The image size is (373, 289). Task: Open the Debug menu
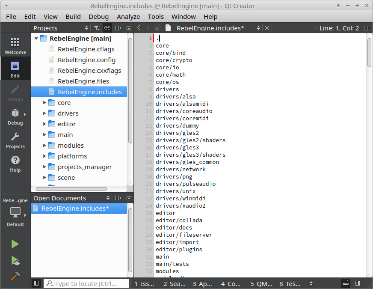[98, 17]
